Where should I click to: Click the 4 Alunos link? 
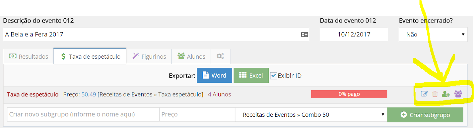pyautogui.click(x=219, y=94)
